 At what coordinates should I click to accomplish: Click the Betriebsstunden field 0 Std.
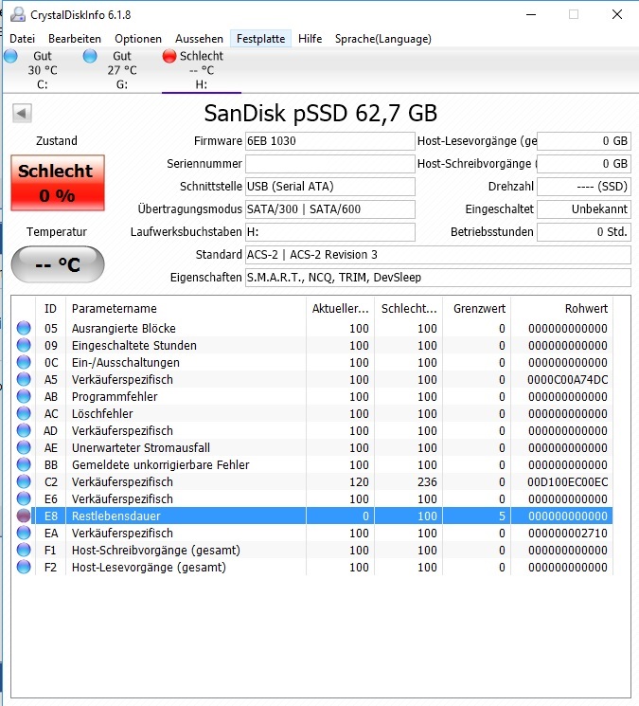584,232
